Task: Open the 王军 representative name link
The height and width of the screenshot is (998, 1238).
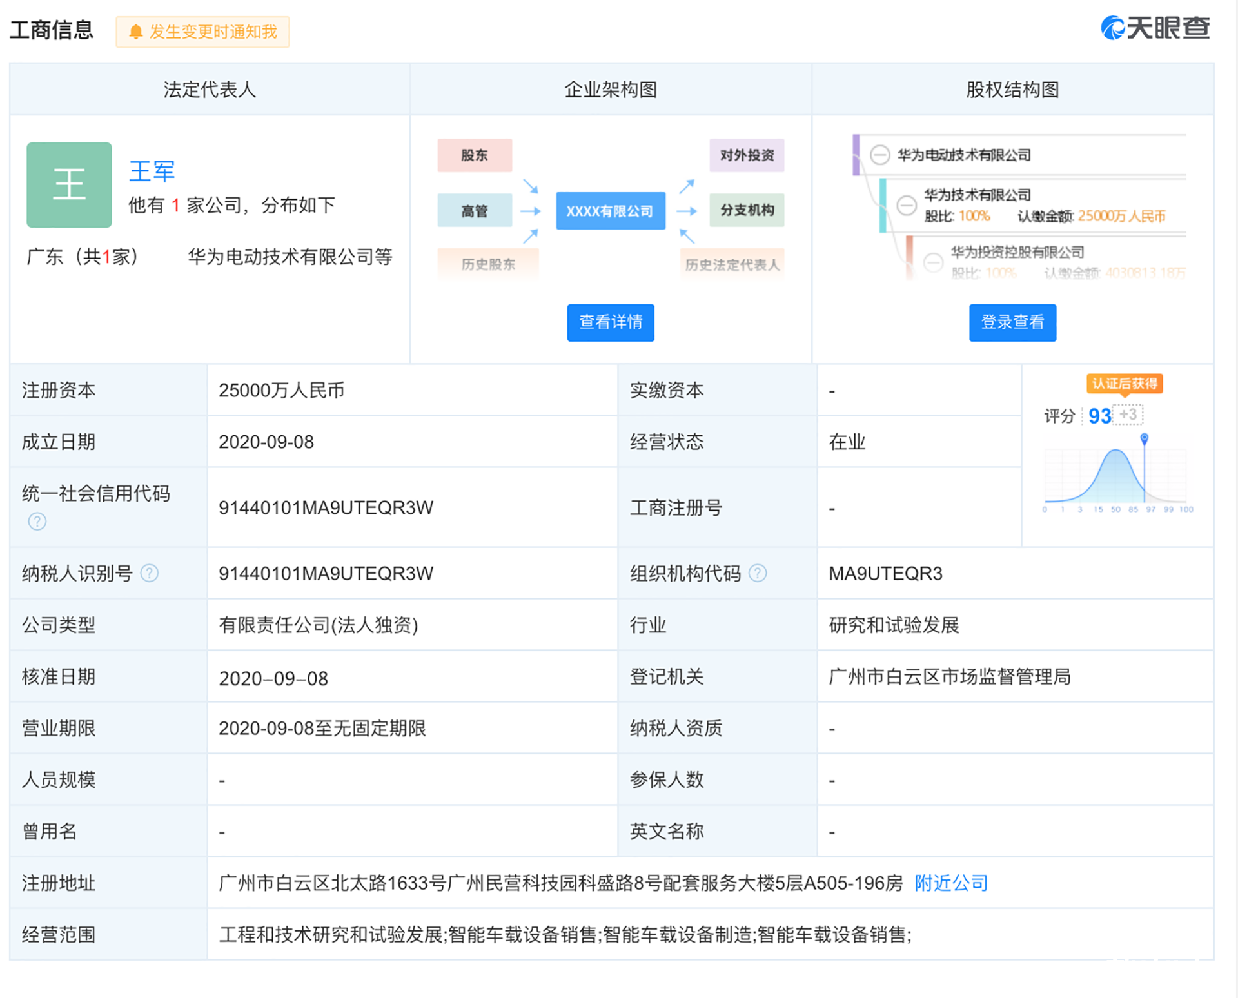Action: coord(152,171)
